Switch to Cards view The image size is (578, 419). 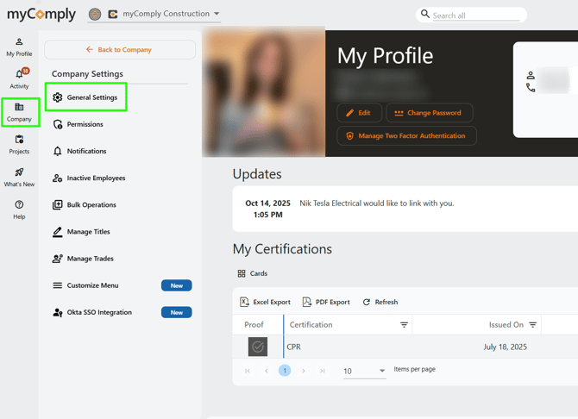pos(253,273)
